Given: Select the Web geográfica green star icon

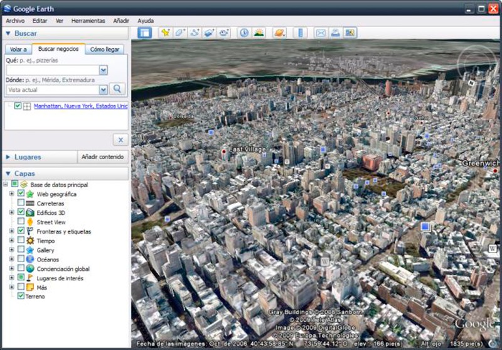Looking at the screenshot, I should click(29, 194).
